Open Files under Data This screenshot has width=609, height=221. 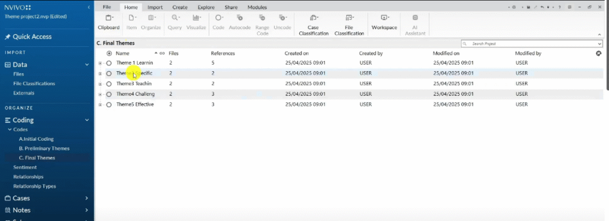pyautogui.click(x=18, y=74)
